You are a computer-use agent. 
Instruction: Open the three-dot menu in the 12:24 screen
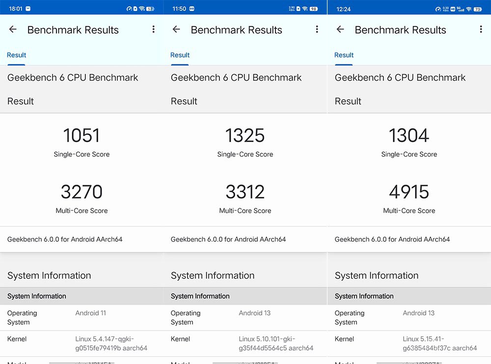point(481,29)
